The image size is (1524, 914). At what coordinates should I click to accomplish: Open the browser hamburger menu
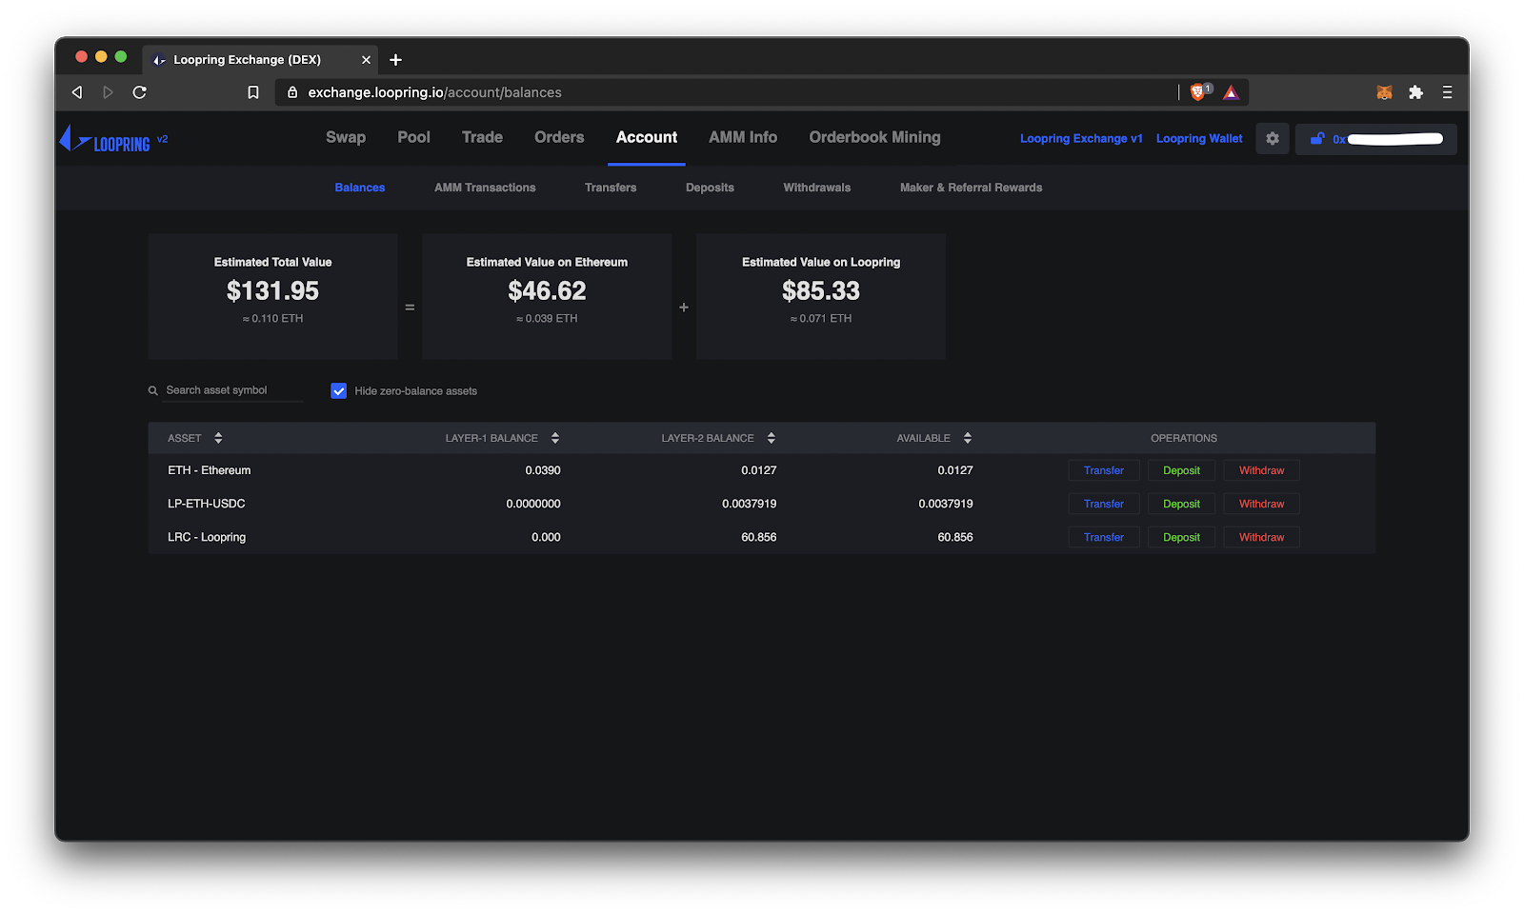tap(1447, 92)
